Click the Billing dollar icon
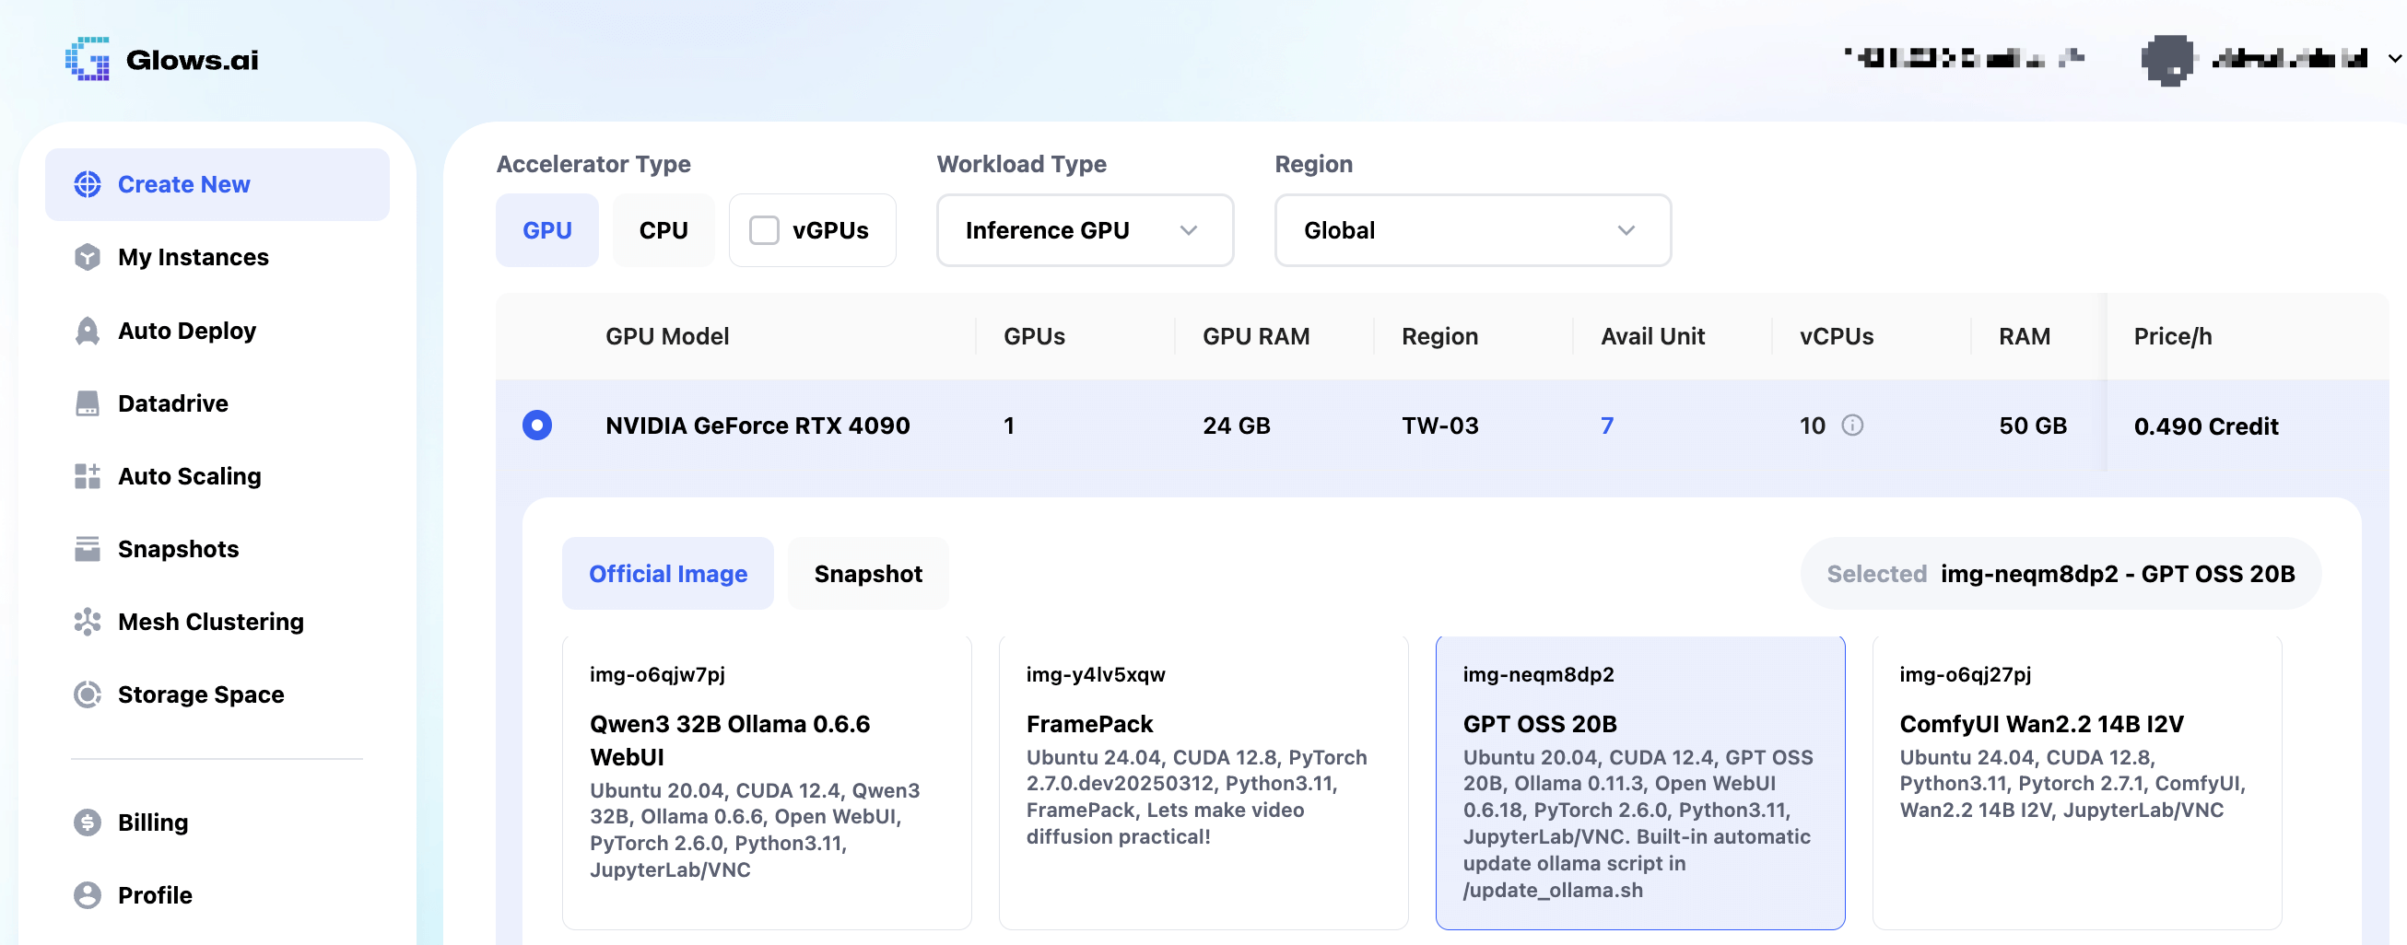Image resolution: width=2407 pixels, height=945 pixels. pos(88,822)
